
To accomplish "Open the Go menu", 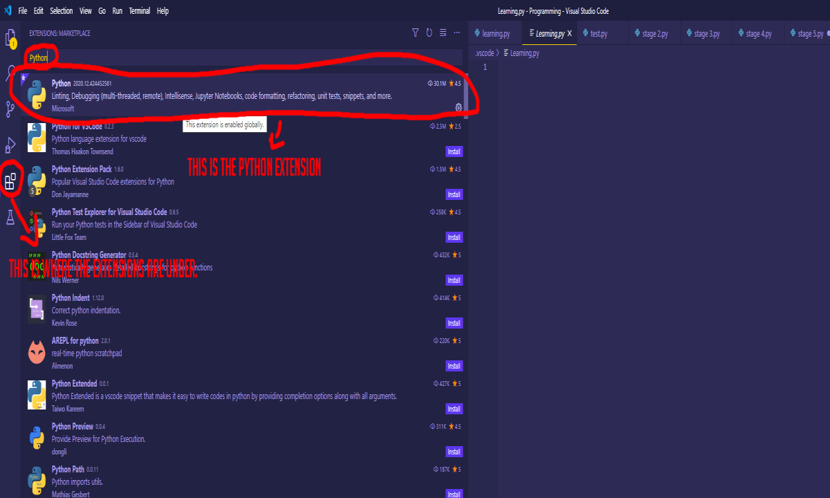I will coord(102,11).
